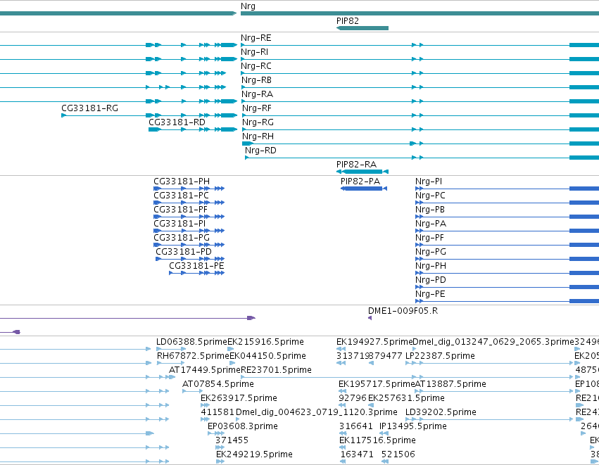Select the PIP82-RA transcript label
The height and width of the screenshot is (465, 599).
coord(356,165)
